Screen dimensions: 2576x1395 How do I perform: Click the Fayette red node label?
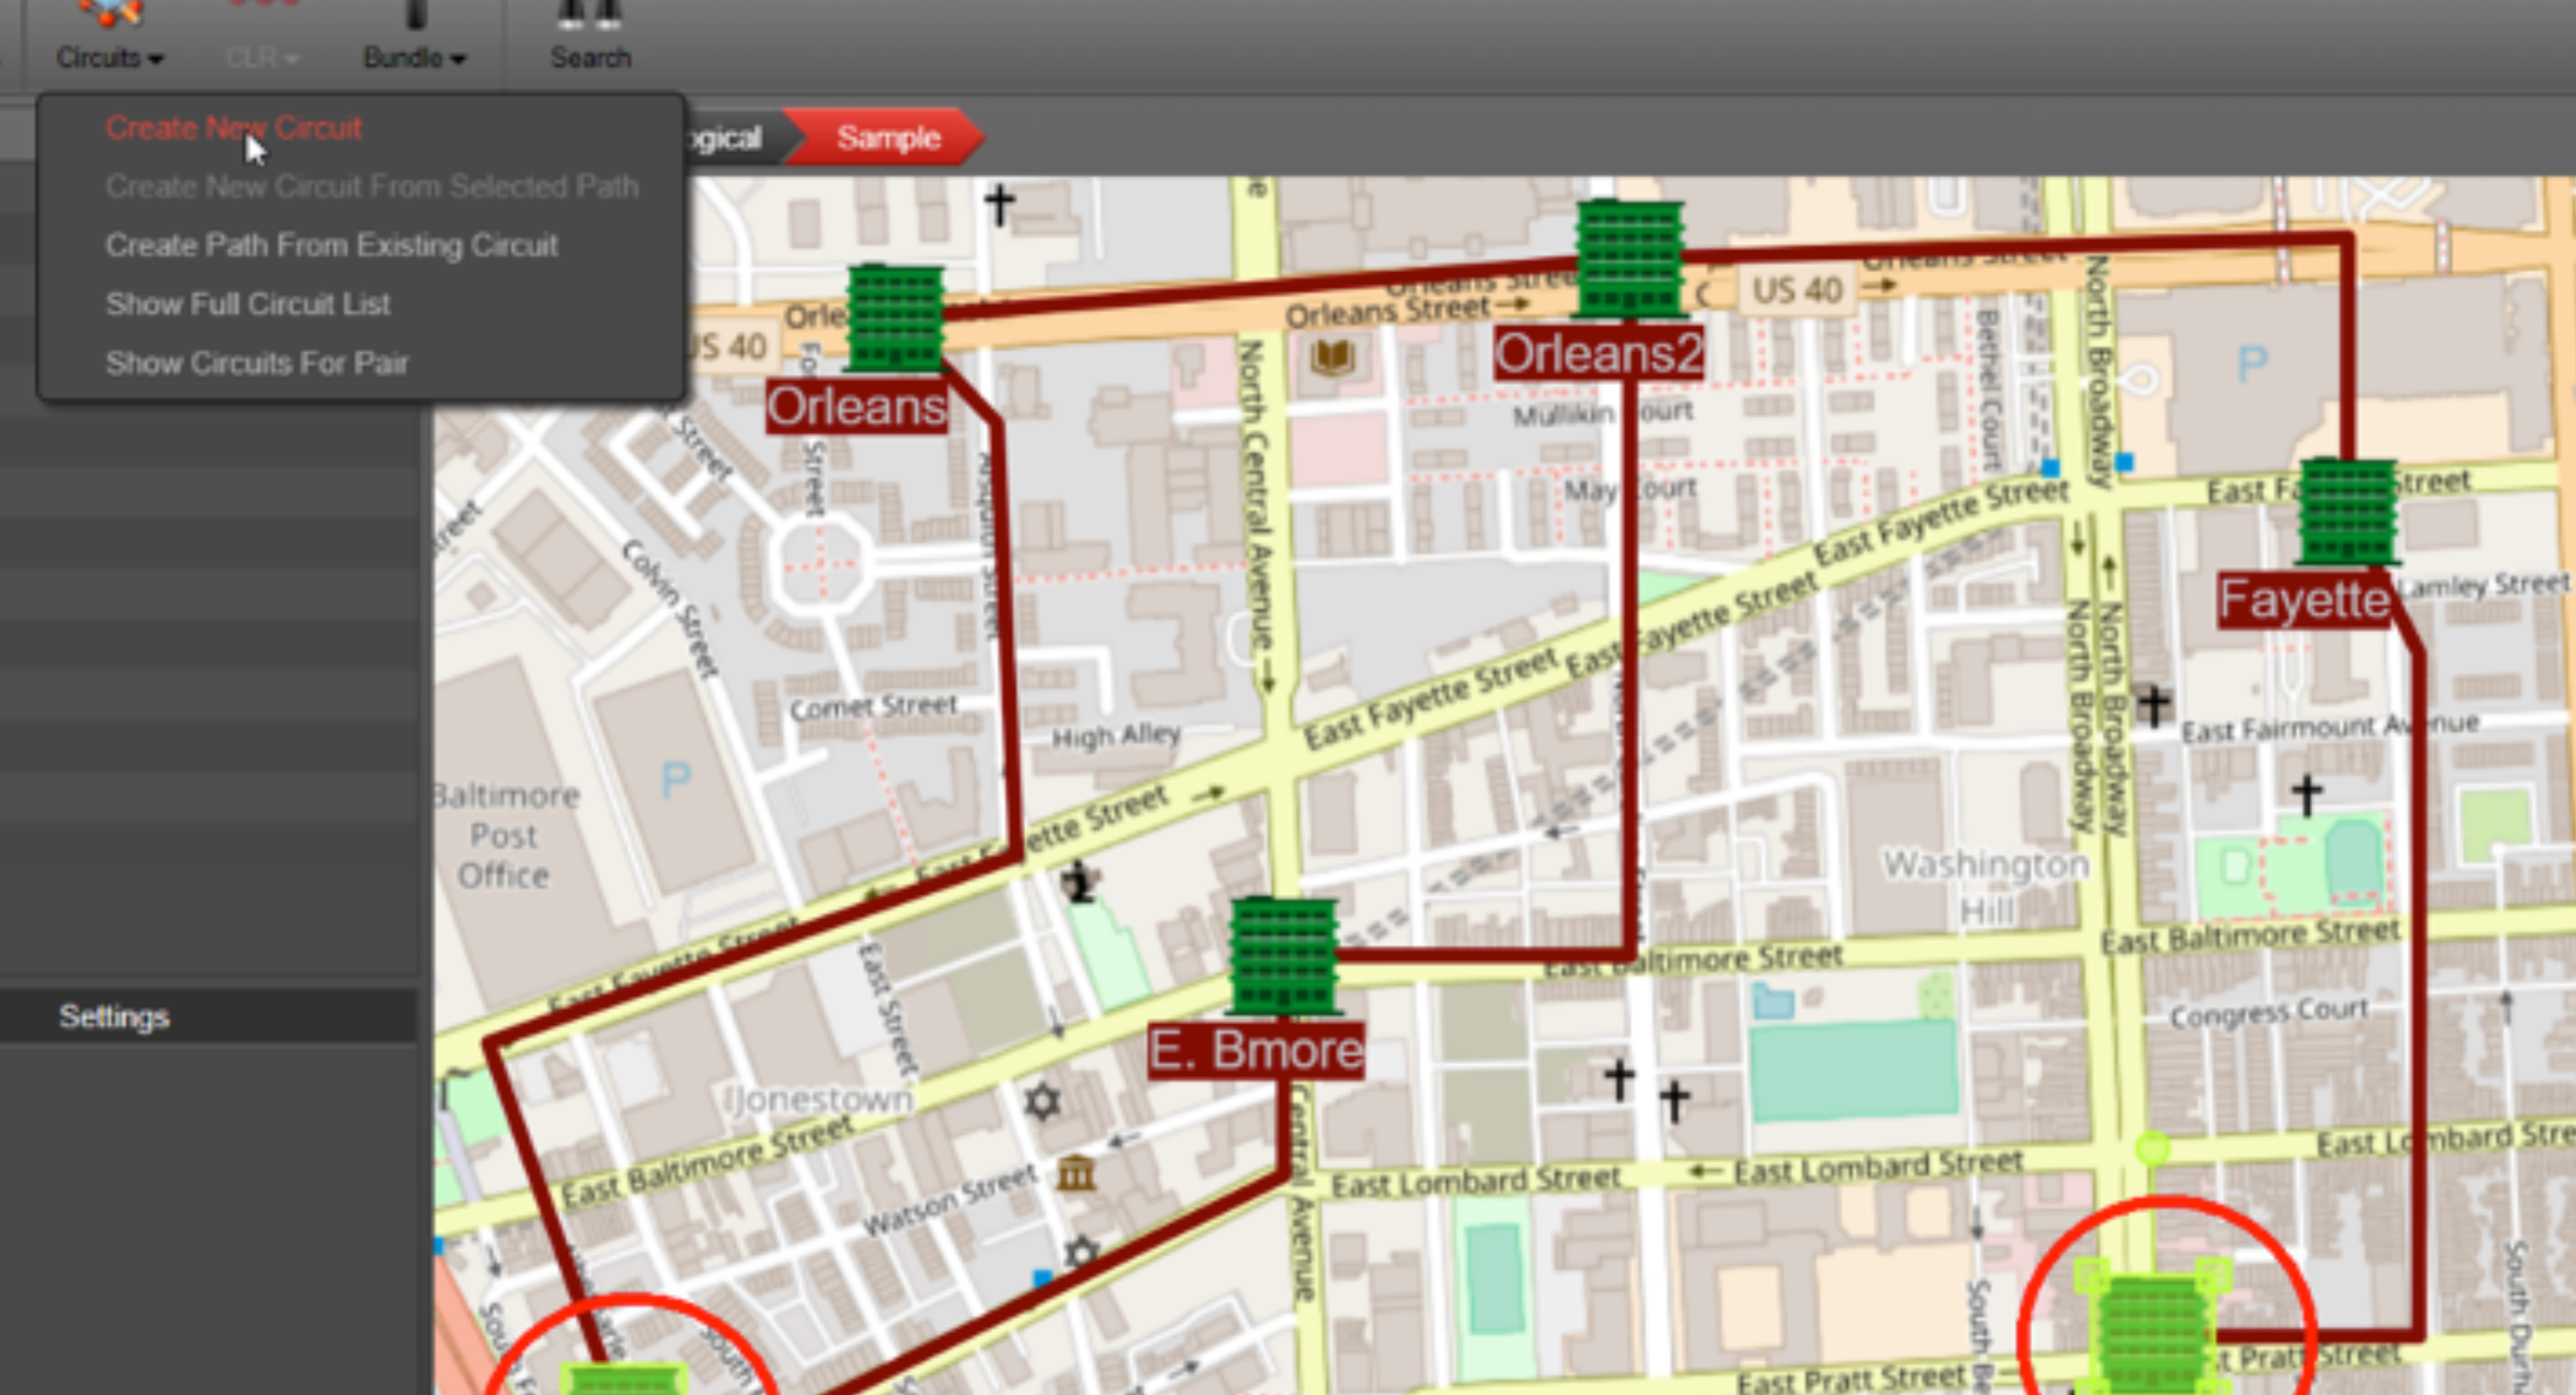click(x=2304, y=601)
